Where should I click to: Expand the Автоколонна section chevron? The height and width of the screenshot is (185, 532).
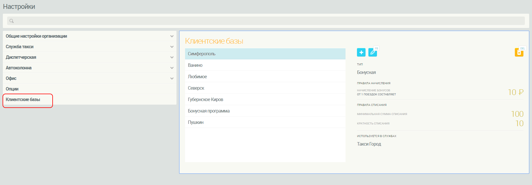(x=172, y=68)
